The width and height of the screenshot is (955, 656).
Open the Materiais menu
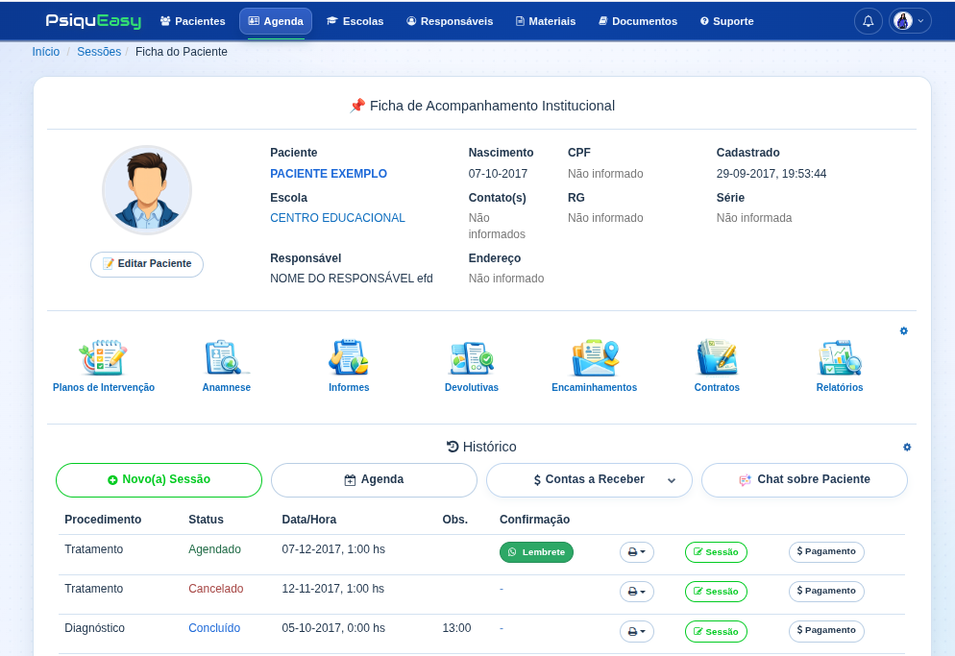point(545,21)
